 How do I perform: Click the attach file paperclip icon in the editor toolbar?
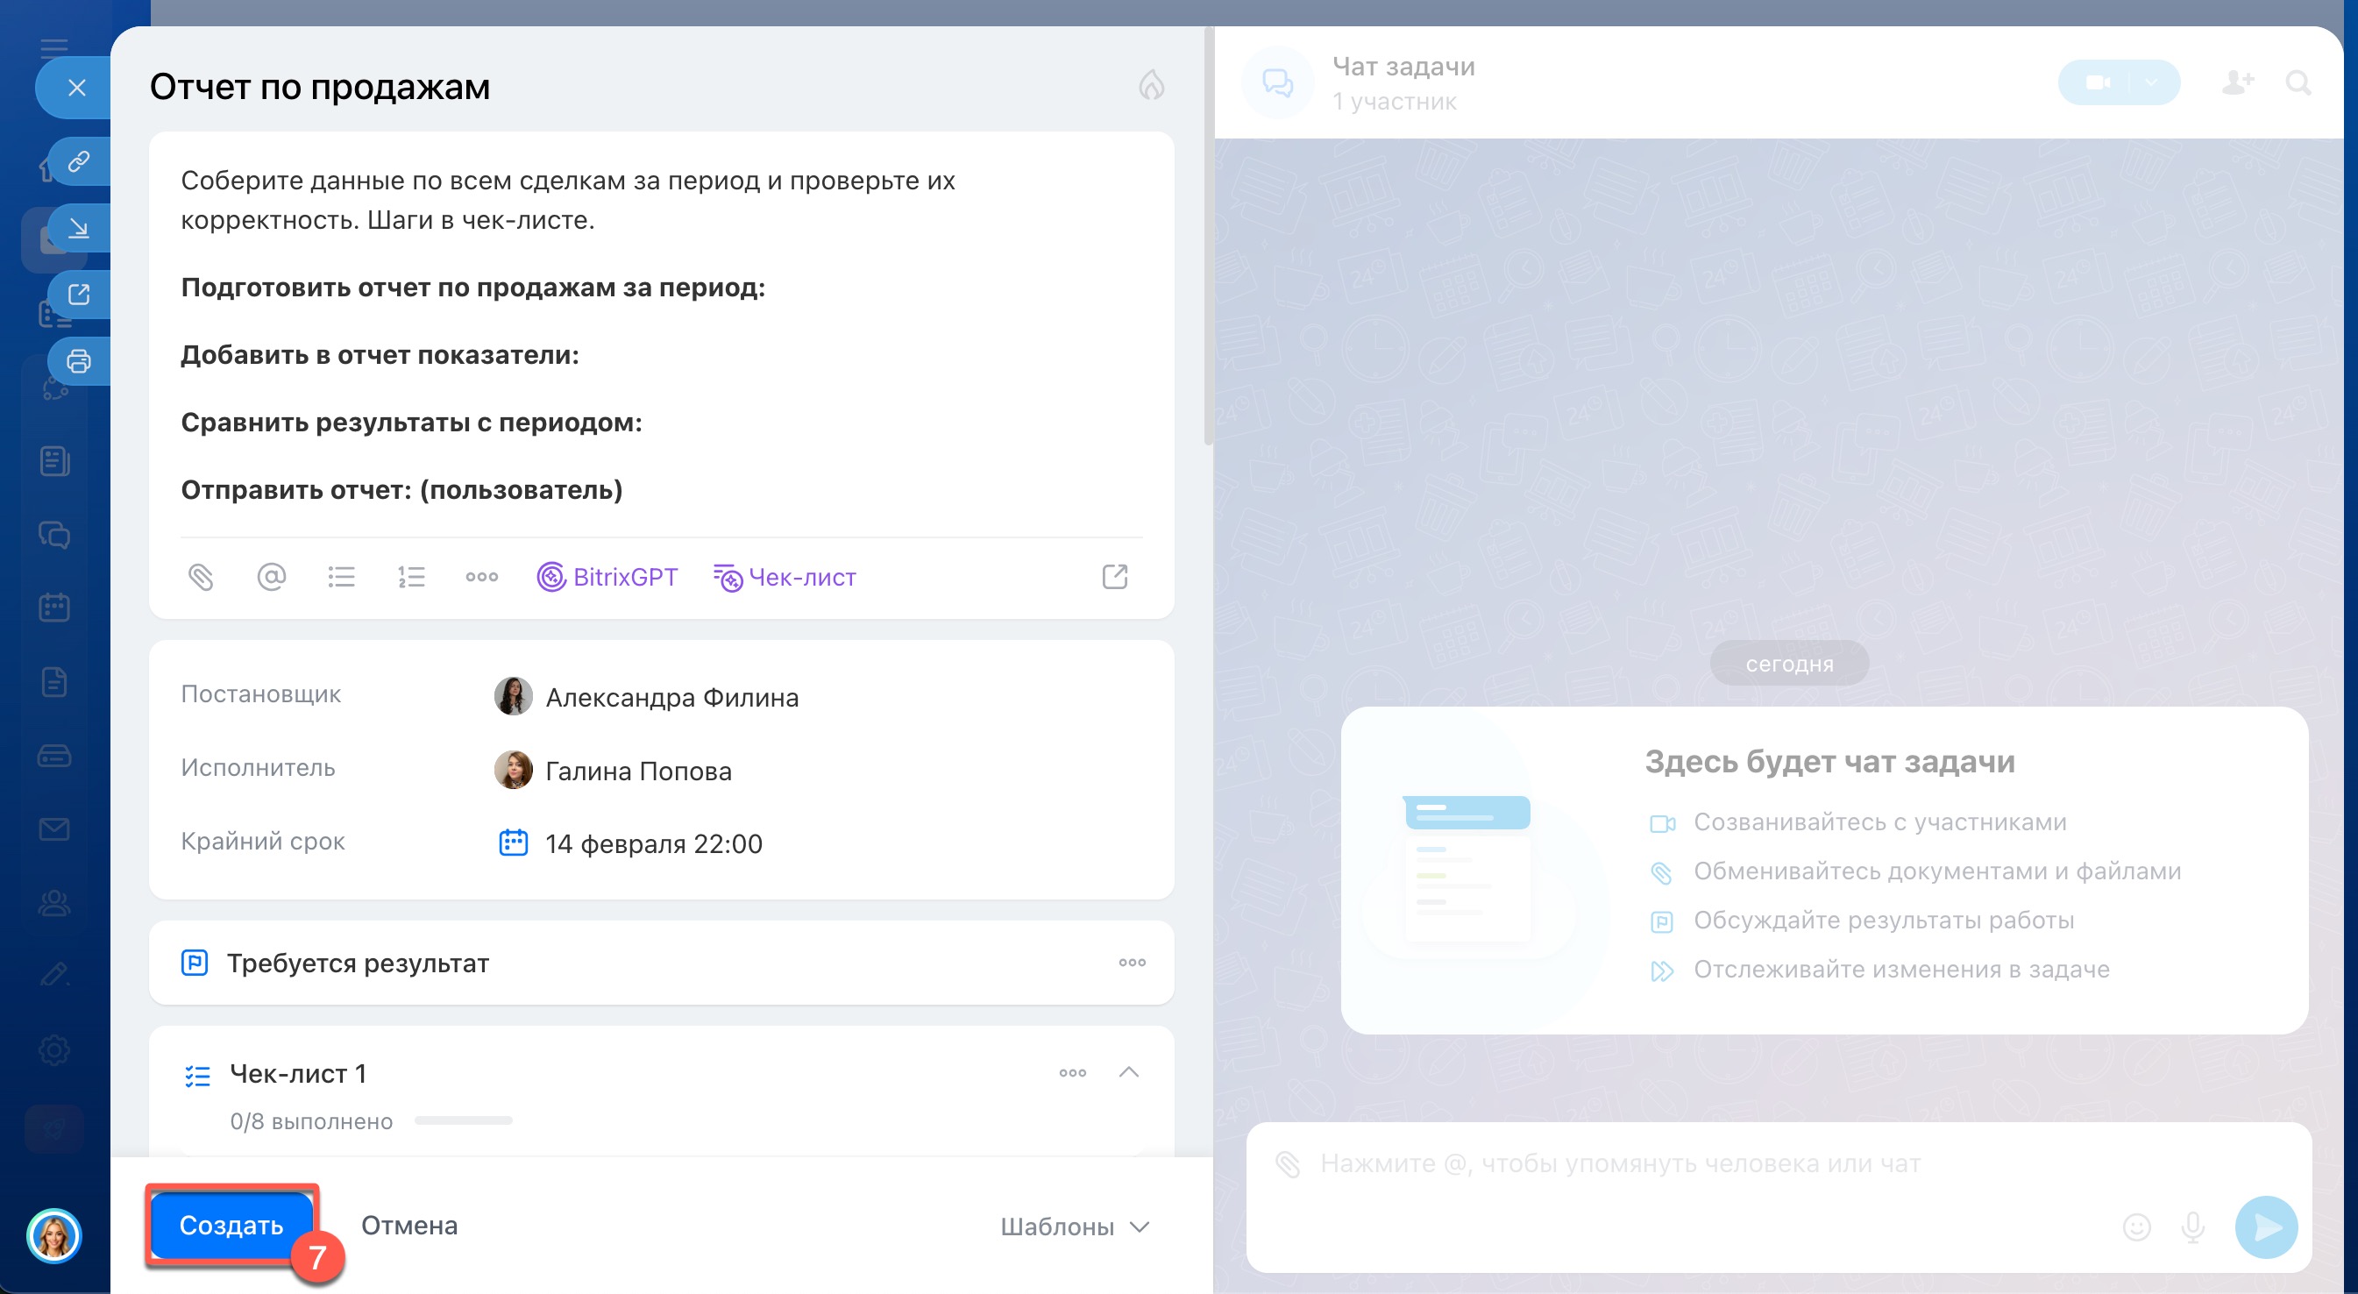coord(201,577)
